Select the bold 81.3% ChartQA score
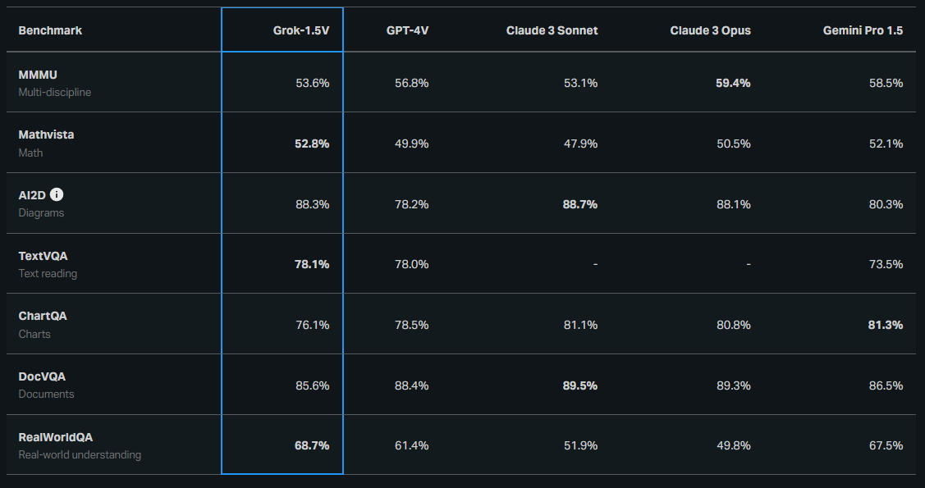The height and width of the screenshot is (488, 925). coord(886,325)
